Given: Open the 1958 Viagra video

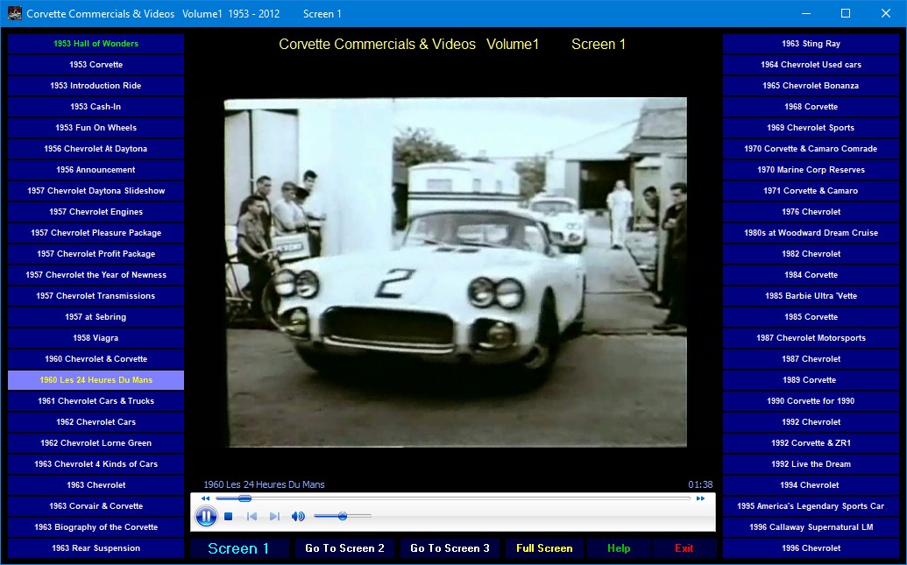Looking at the screenshot, I should 96,338.
